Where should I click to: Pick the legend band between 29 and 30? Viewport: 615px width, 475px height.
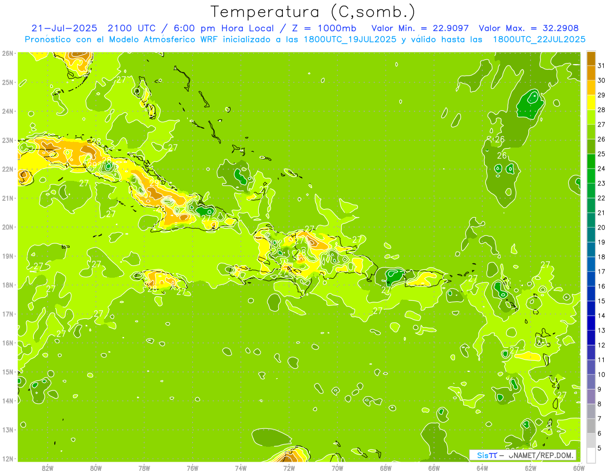(591, 88)
